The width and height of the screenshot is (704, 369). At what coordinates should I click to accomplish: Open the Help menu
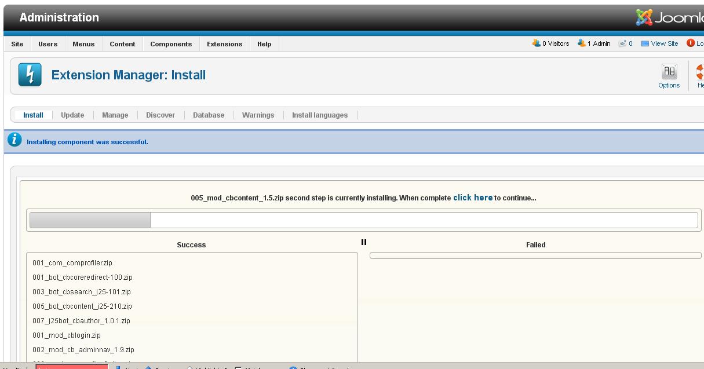264,44
